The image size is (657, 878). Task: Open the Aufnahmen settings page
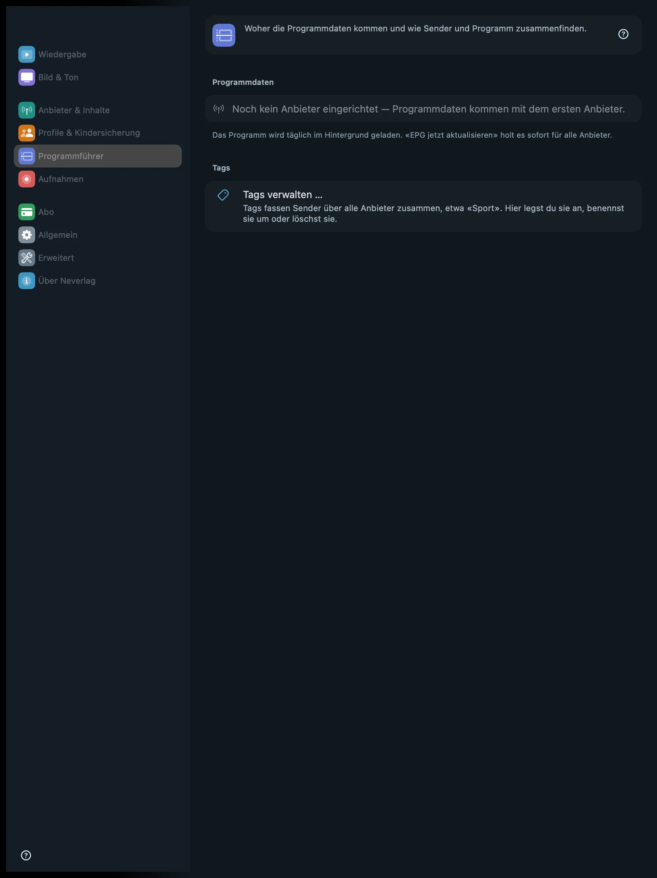click(98, 179)
